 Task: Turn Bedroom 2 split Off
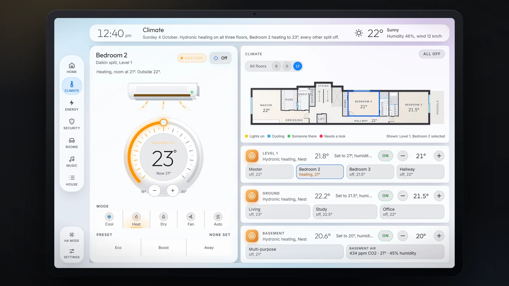point(220,58)
